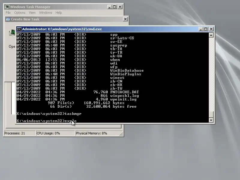Click the 'WinBioDatabase' directory row
Screen dimensions: 240x180
(80, 70)
